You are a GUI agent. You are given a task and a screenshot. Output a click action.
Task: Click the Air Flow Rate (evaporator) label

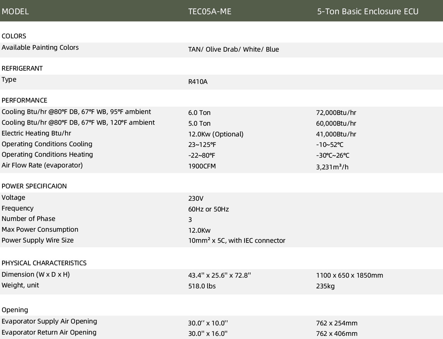pos(42,165)
